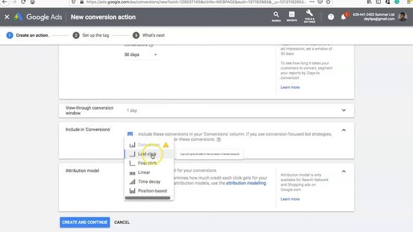Click the Data-driven warning triangle icon
The image size is (413, 232).
click(166, 144)
